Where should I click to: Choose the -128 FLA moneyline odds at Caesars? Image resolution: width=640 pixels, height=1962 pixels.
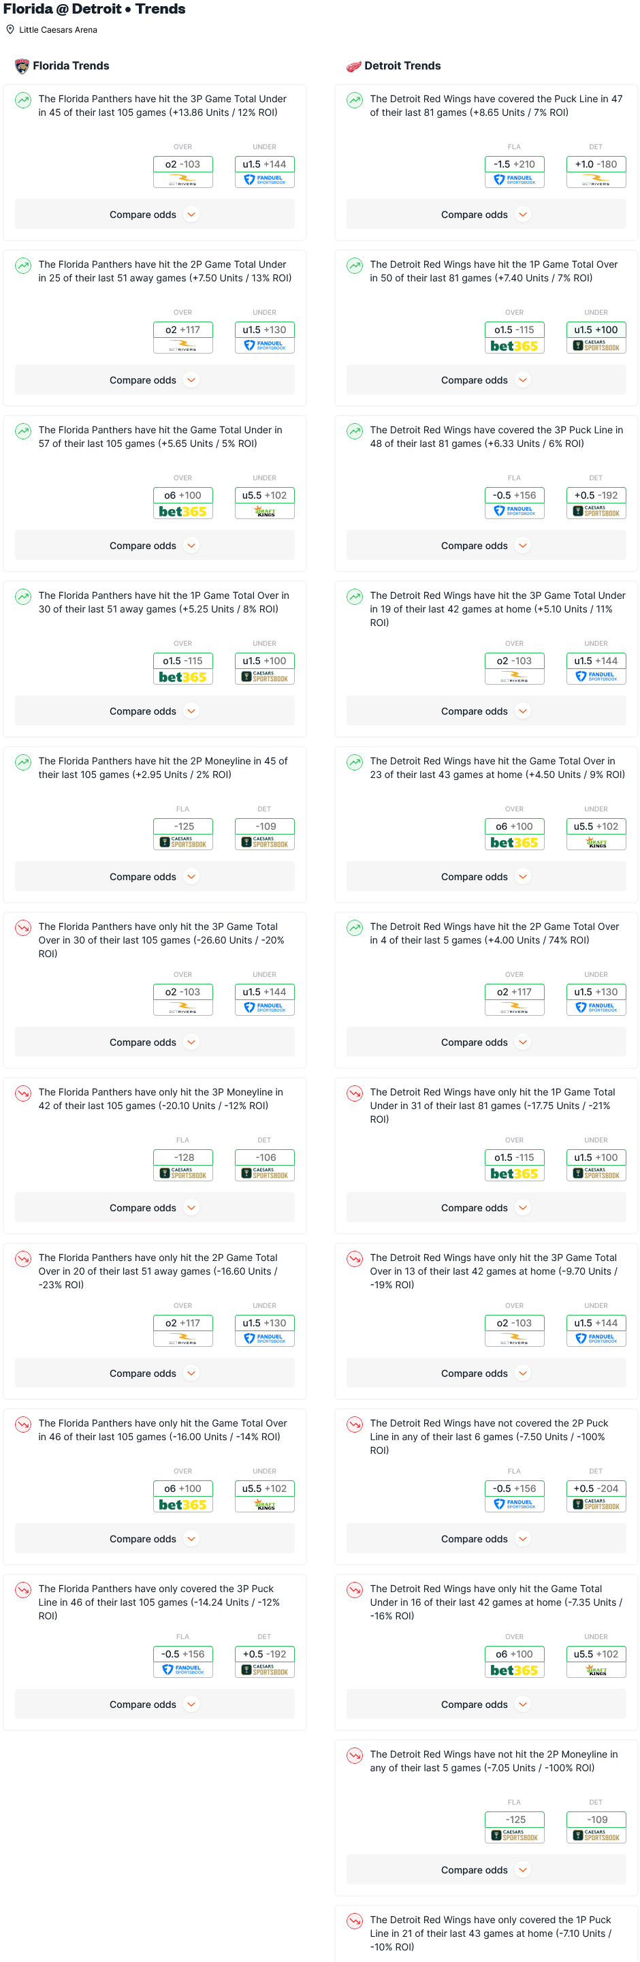182,1157
